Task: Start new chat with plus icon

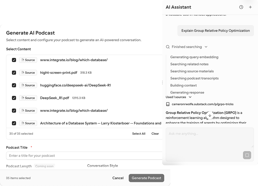Action: pyautogui.click(x=250, y=7)
